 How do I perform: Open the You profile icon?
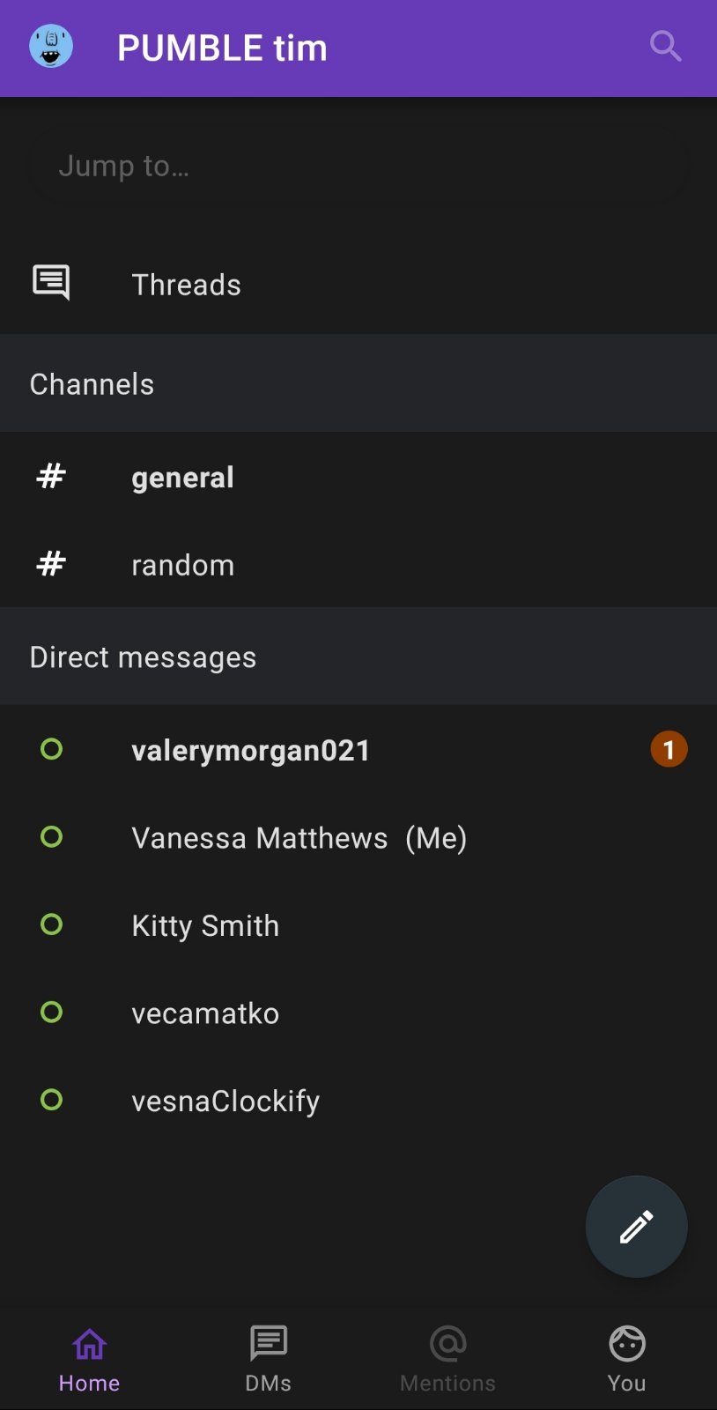(x=626, y=1343)
